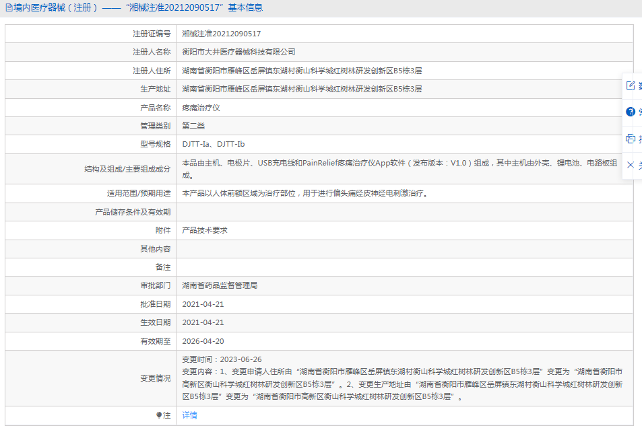Click the 型号规格 label

click(x=155, y=144)
